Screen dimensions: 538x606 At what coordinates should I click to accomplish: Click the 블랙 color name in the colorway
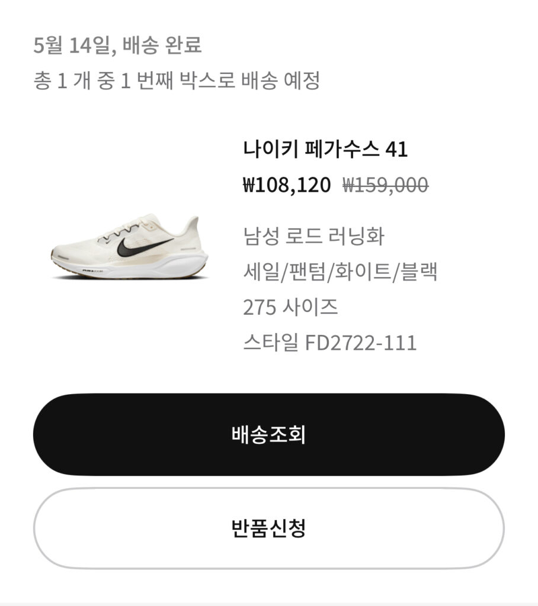click(419, 271)
